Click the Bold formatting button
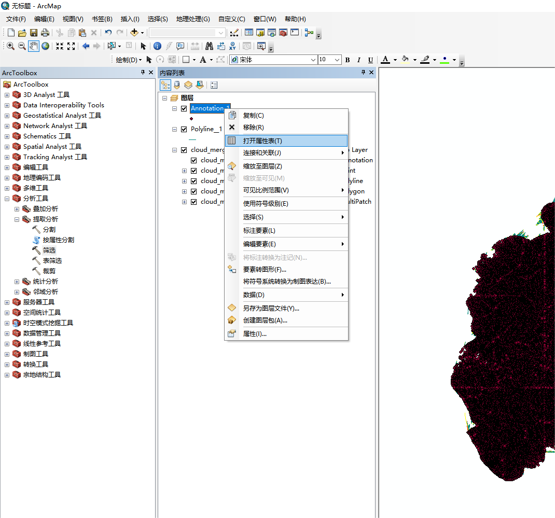The height and width of the screenshot is (518, 555). (x=348, y=60)
